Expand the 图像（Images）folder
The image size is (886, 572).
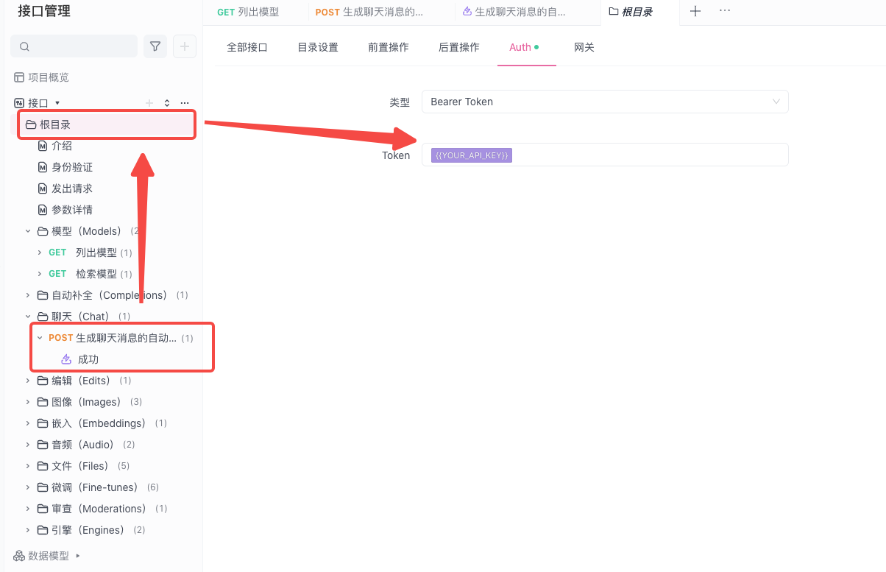[x=28, y=401]
